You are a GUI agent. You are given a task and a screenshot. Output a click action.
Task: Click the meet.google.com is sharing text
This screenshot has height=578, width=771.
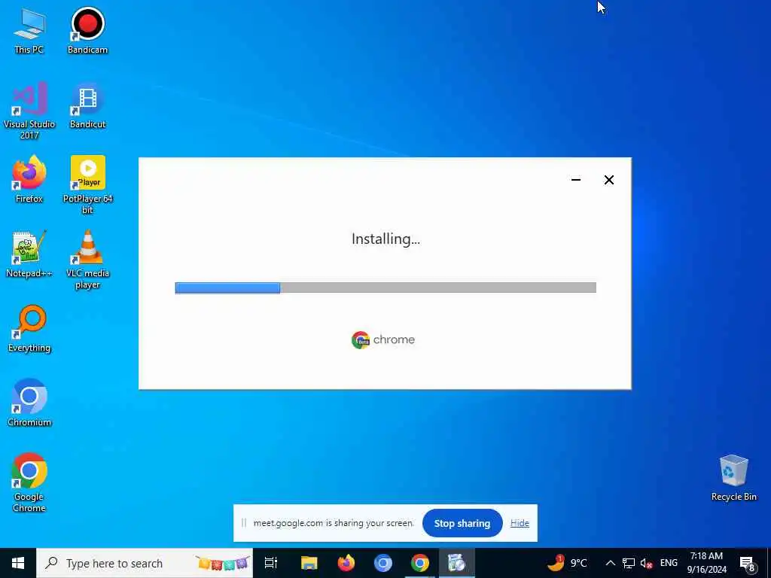click(x=334, y=523)
